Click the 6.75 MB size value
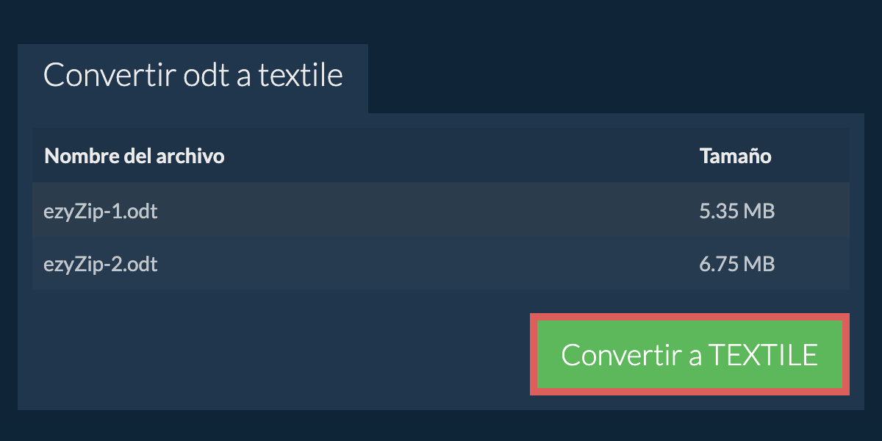Image resolution: width=882 pixels, height=441 pixels. click(736, 264)
